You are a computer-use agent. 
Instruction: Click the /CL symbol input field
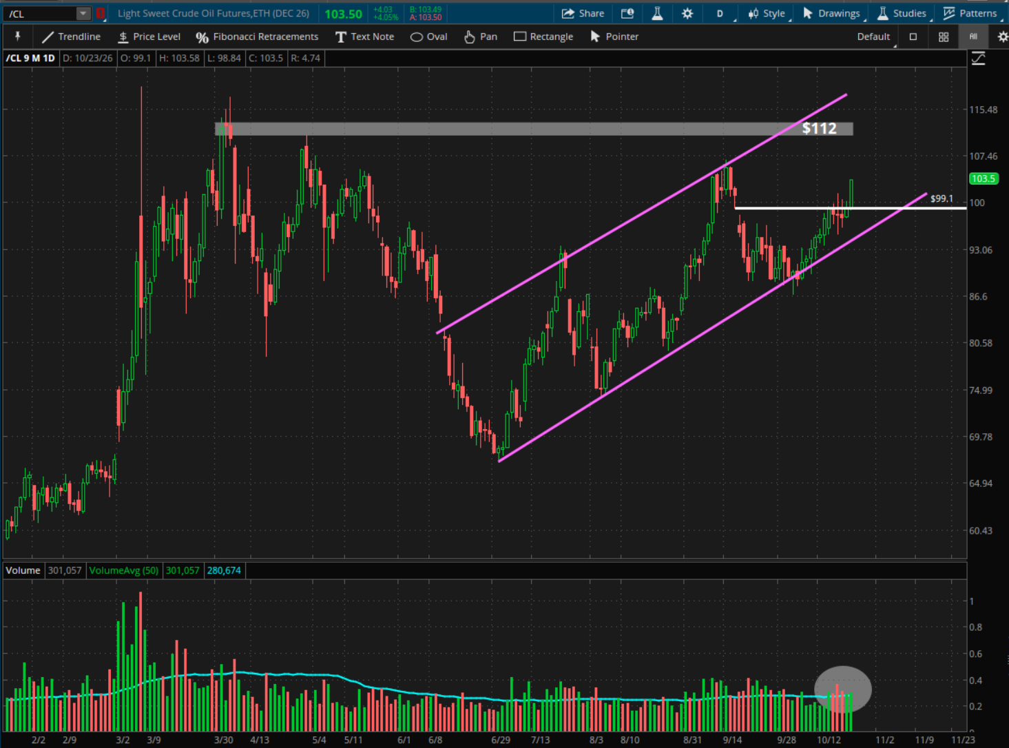40,13
